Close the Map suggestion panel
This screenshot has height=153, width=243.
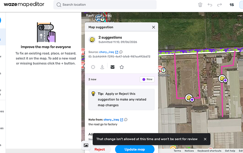point(154,27)
